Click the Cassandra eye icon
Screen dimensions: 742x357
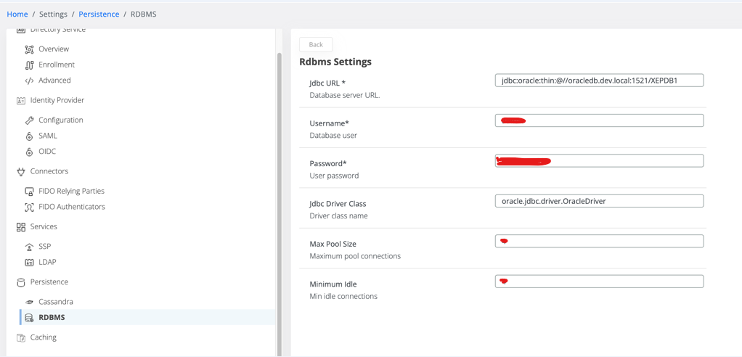pos(29,302)
